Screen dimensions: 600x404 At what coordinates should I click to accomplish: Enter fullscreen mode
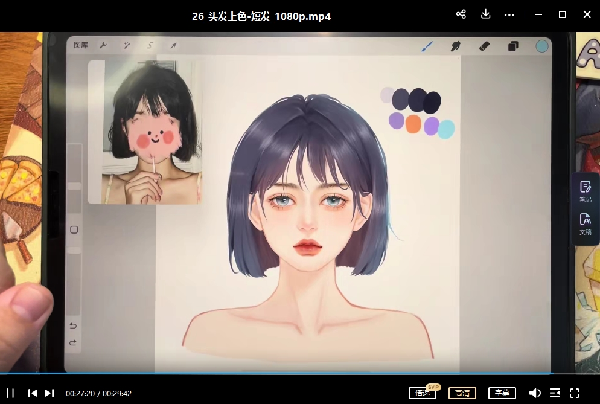[575, 393]
